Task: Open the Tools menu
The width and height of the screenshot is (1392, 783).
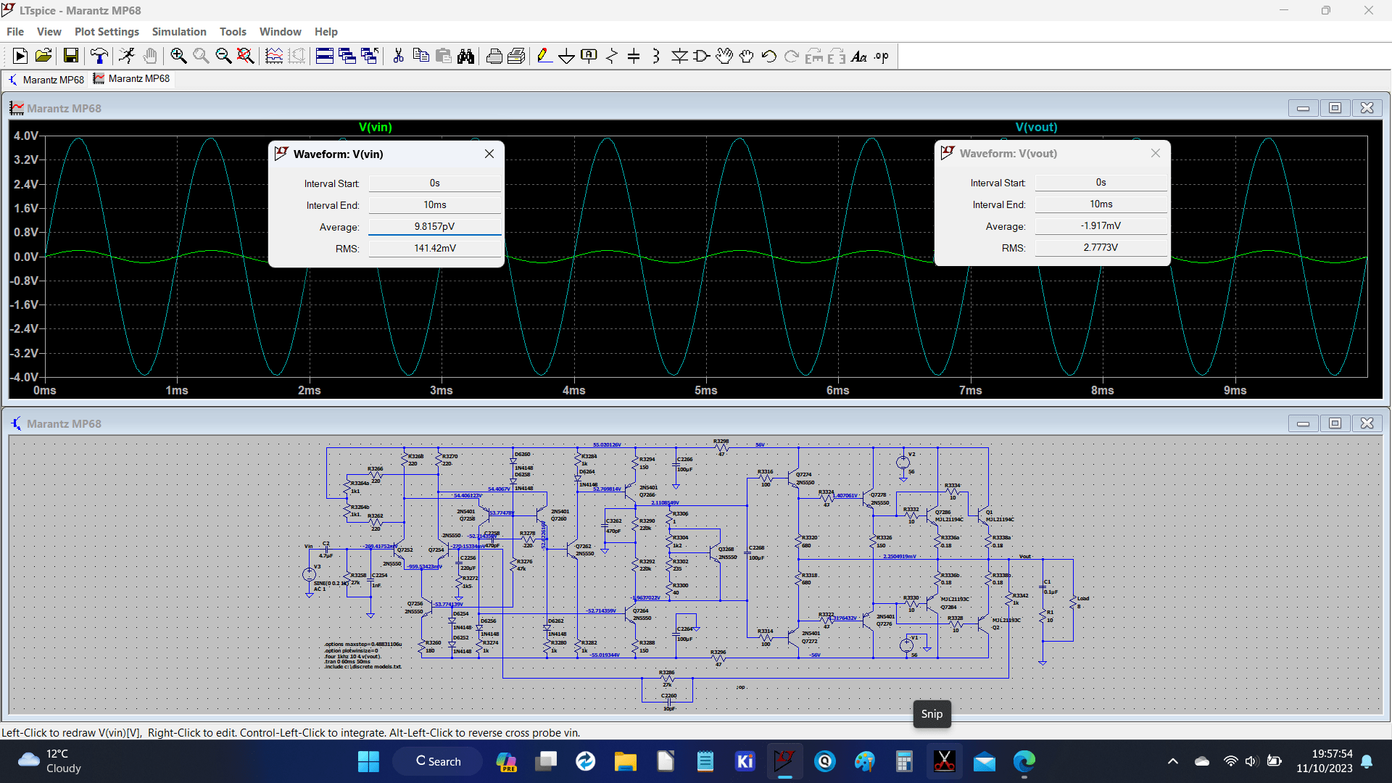Action: pos(233,32)
